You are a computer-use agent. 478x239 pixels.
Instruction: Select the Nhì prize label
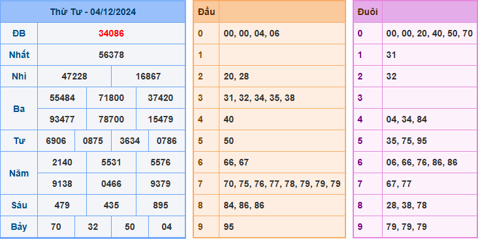(x=19, y=76)
